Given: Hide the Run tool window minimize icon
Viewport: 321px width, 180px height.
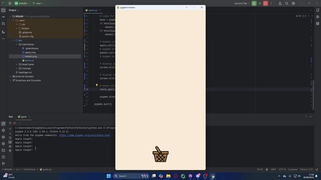Looking at the screenshot, I should click(x=311, y=116).
